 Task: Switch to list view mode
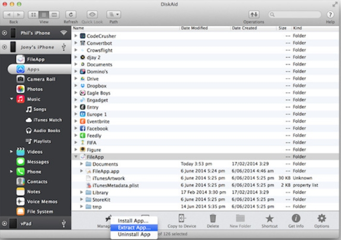click(44, 15)
